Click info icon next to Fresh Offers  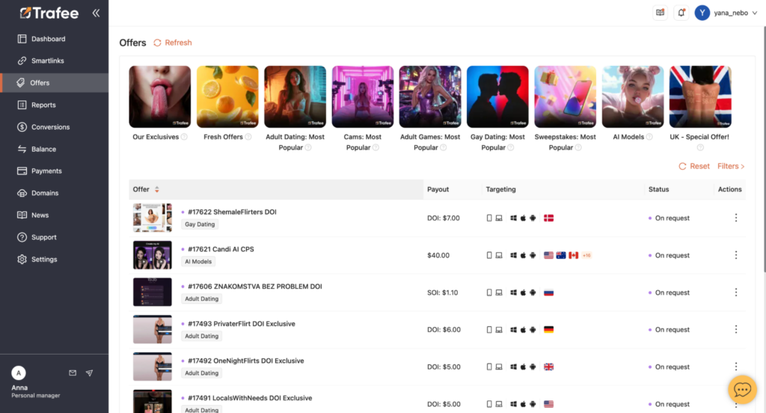coord(248,137)
